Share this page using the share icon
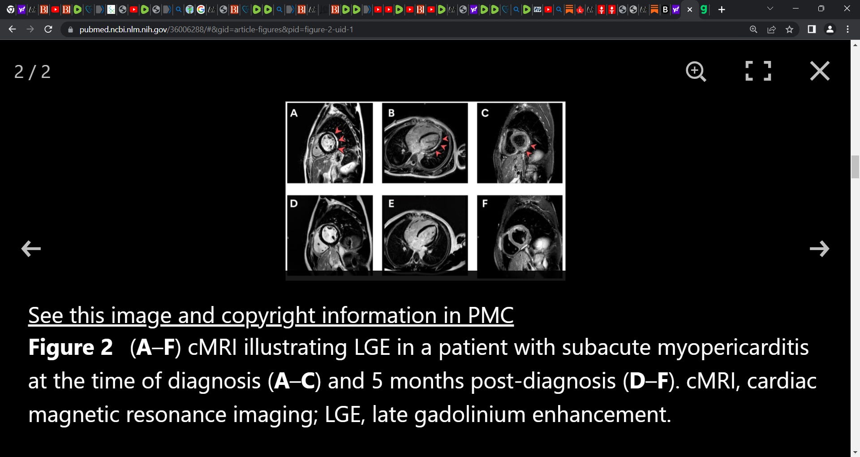 771,30
